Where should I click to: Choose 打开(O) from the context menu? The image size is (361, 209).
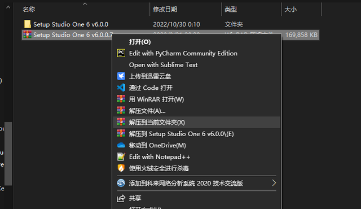[x=140, y=42]
